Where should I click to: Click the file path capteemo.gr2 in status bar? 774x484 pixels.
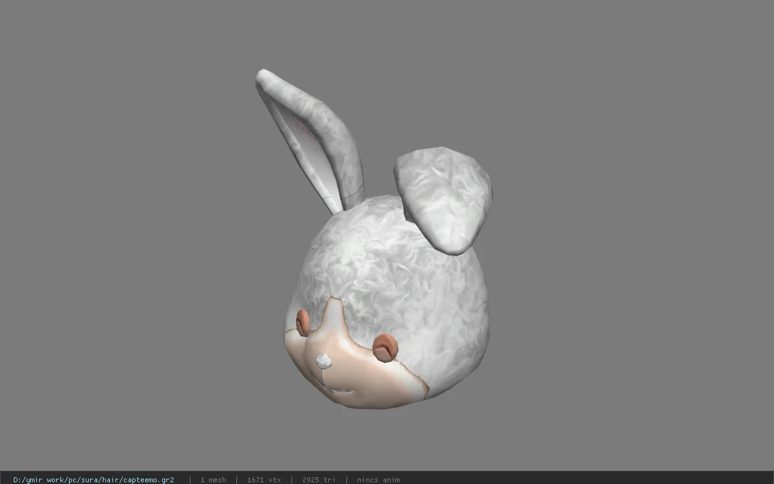[x=93, y=480]
